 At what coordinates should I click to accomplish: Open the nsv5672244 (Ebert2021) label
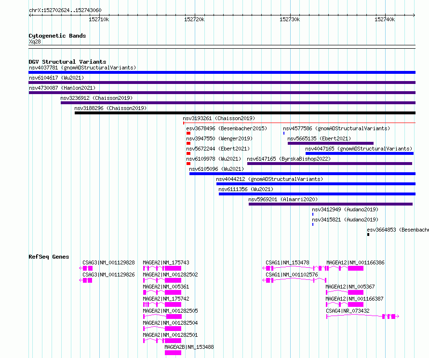(x=218, y=149)
